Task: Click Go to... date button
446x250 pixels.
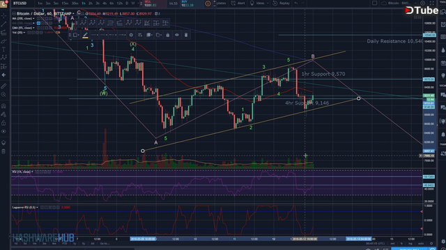Action: click(105, 244)
